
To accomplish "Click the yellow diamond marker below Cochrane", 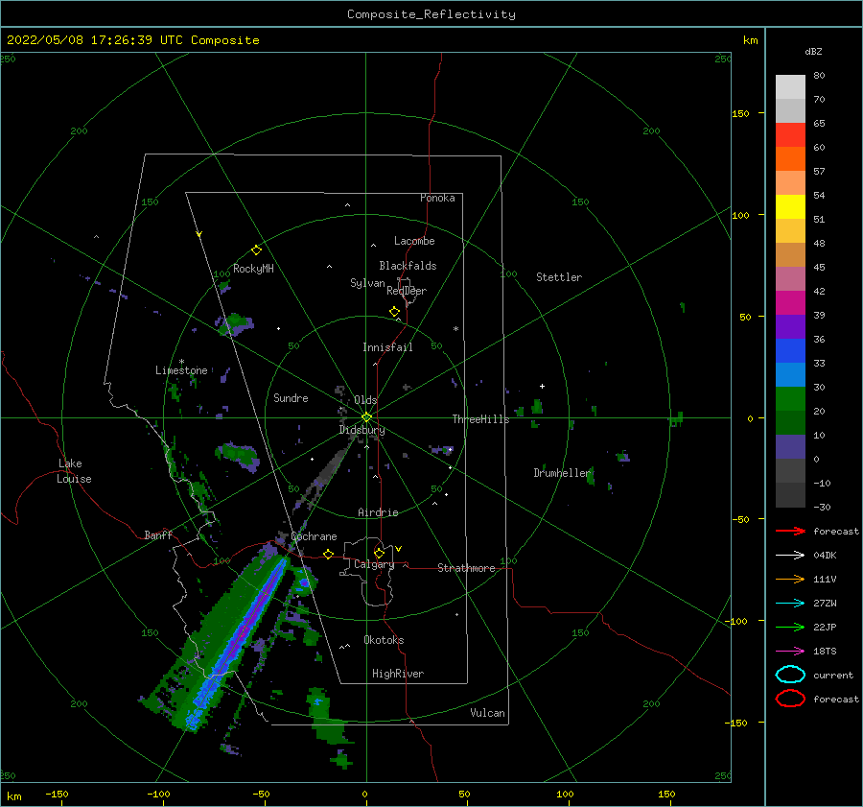I will coord(329,554).
